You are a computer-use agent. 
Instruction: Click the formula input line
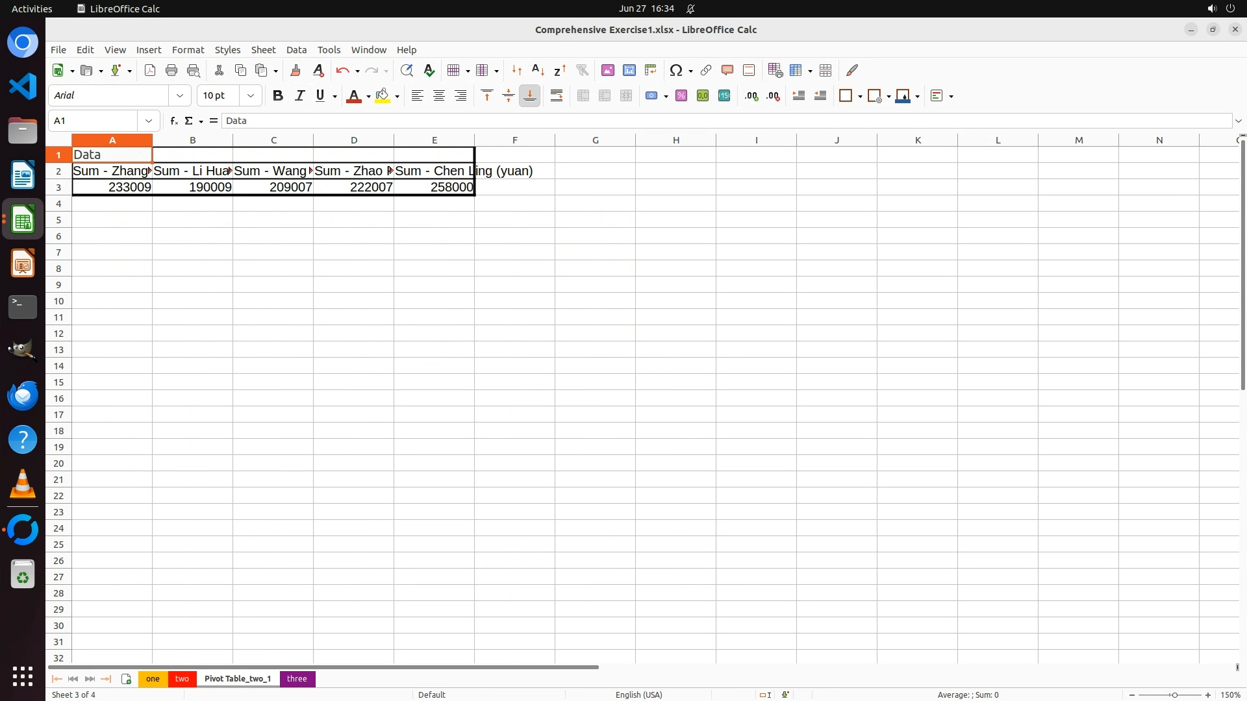coord(714,121)
